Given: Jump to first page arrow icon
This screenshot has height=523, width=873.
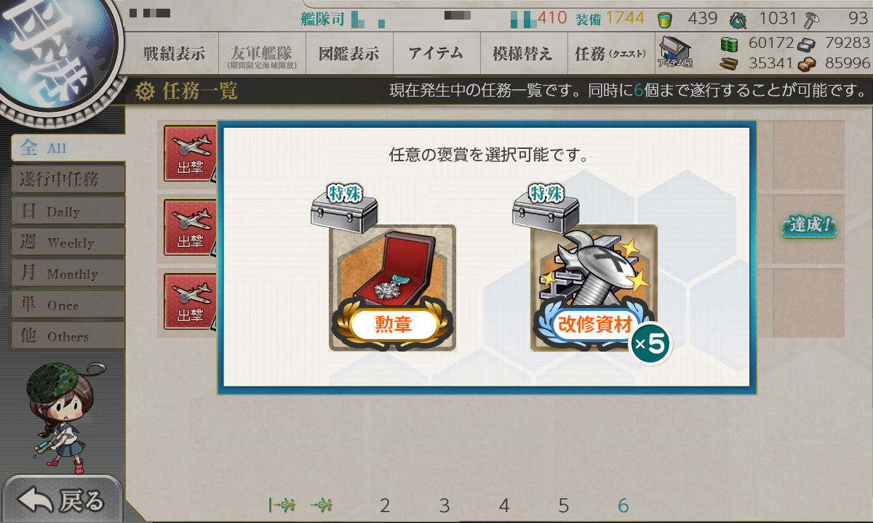Looking at the screenshot, I should point(282,505).
